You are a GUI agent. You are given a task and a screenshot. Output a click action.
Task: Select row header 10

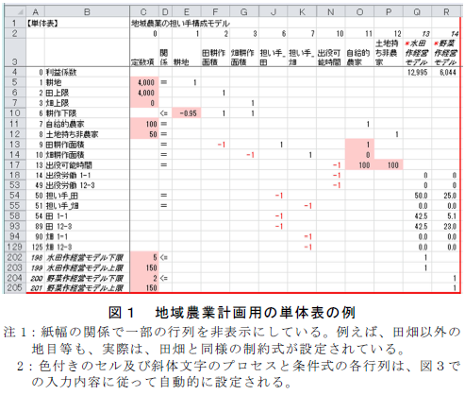[15, 113]
